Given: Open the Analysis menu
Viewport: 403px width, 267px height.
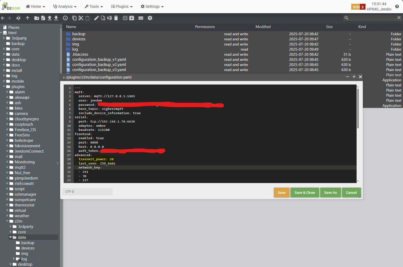Looking at the screenshot, I should (65, 6).
